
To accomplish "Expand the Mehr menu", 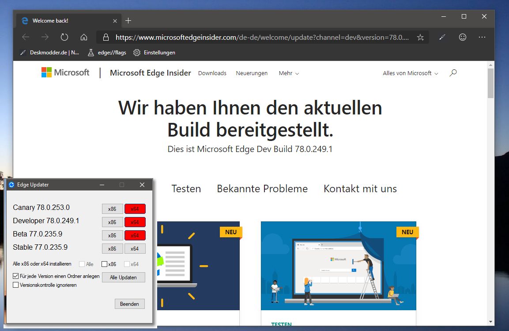I will [289, 73].
